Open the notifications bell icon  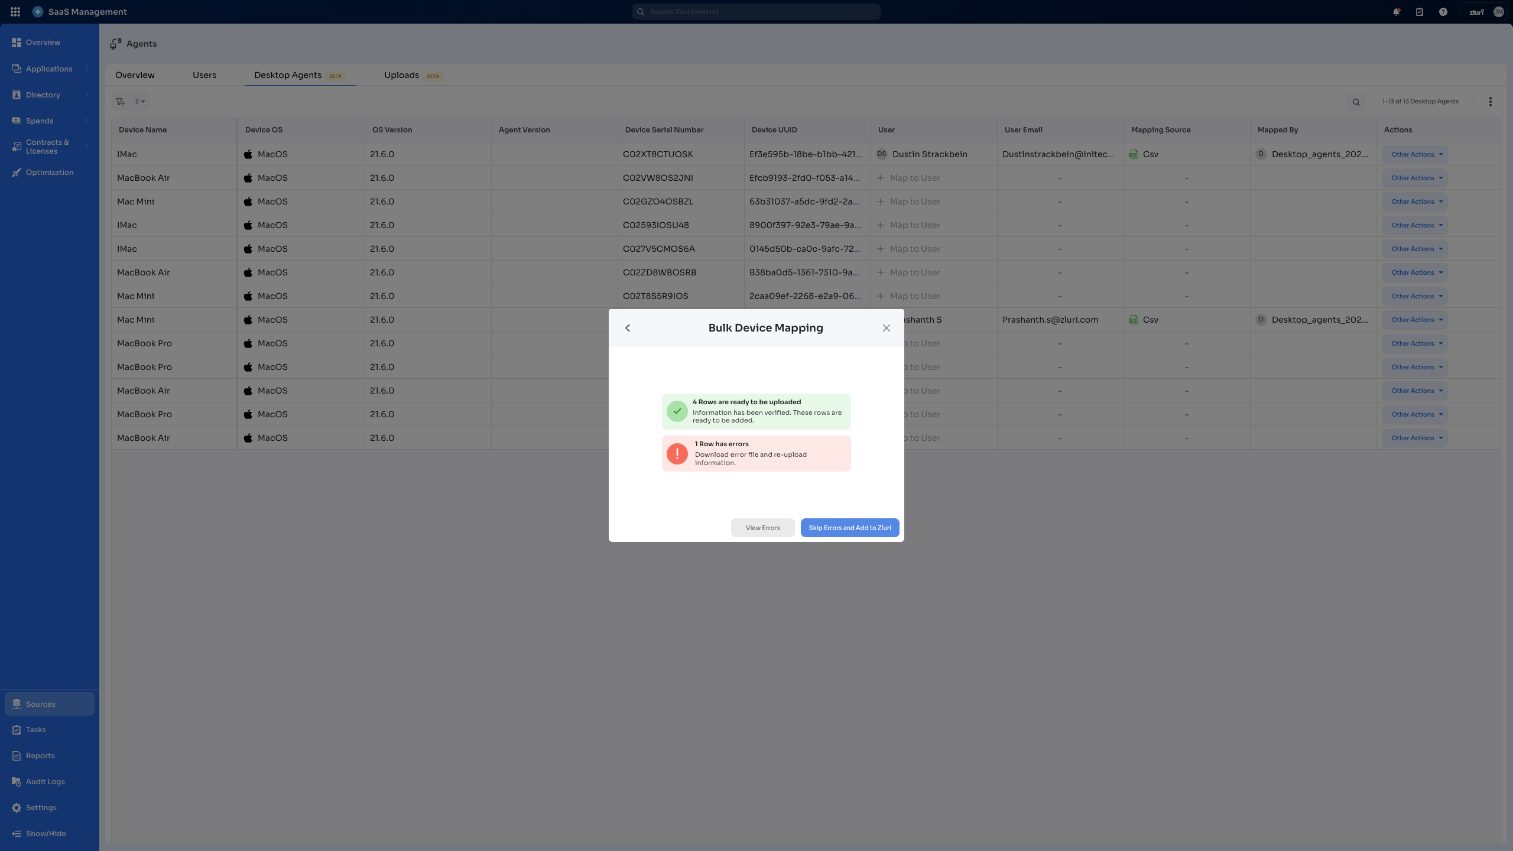[x=1397, y=12]
